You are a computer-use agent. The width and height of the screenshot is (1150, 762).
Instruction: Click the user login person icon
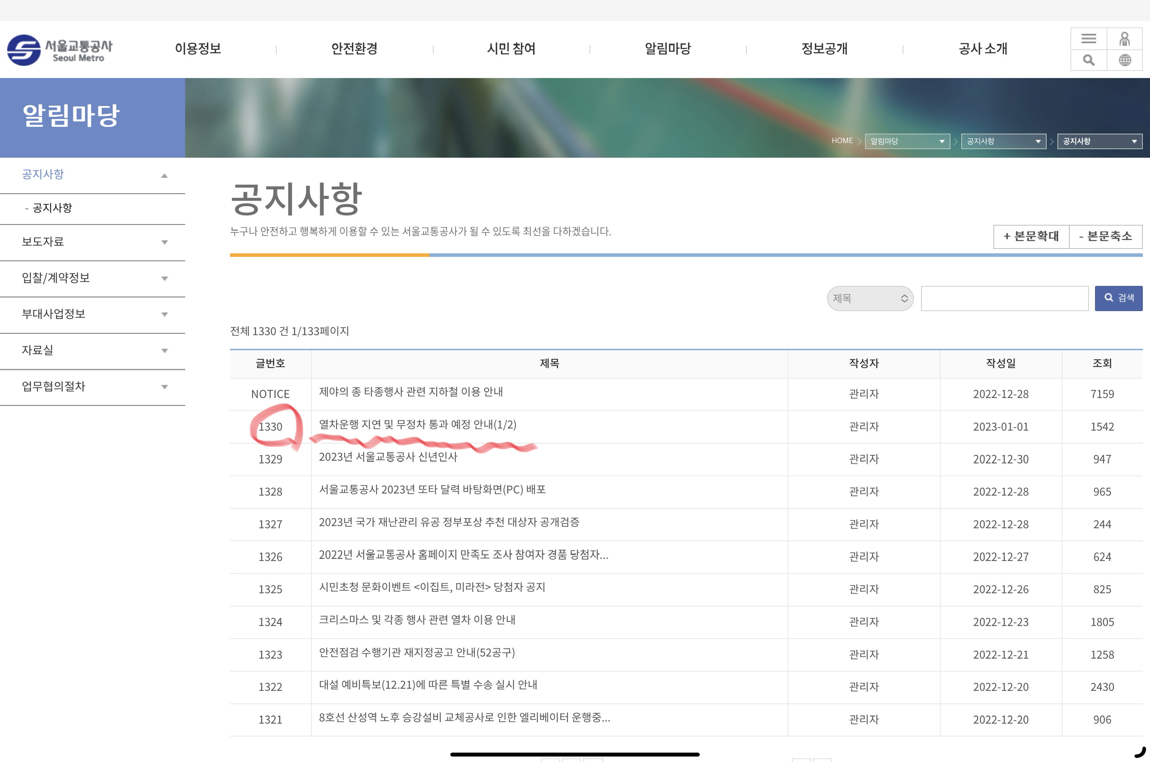[1124, 39]
